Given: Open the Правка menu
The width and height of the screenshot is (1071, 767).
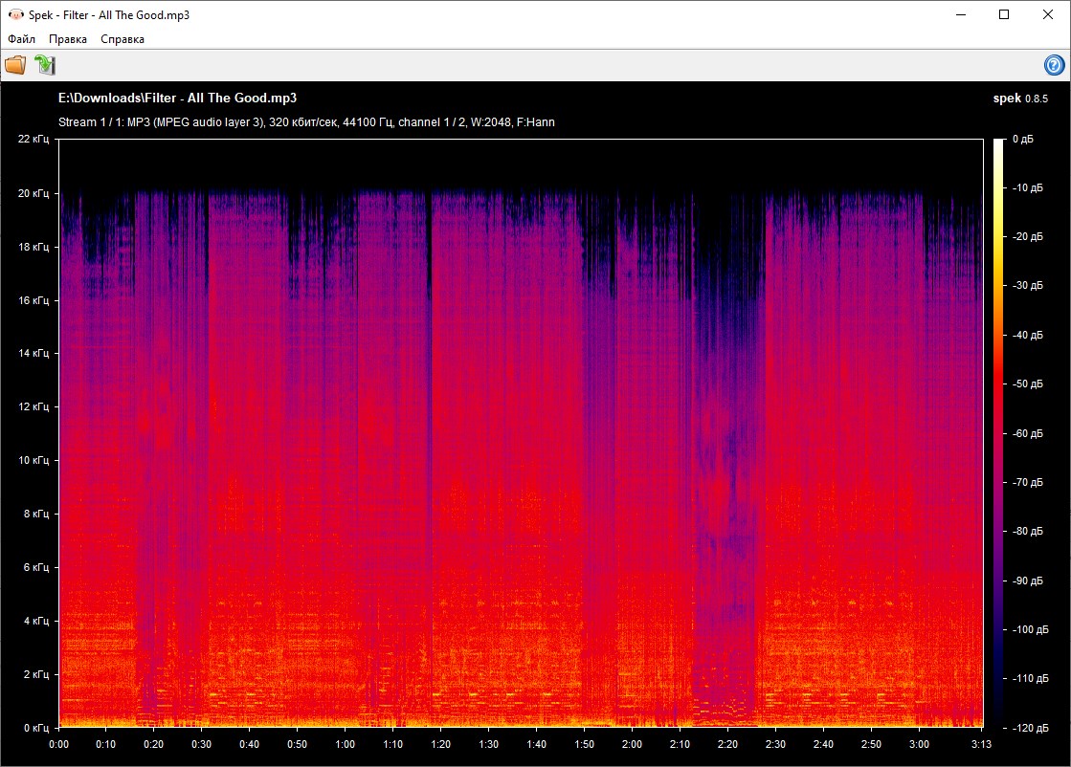Looking at the screenshot, I should coord(68,39).
